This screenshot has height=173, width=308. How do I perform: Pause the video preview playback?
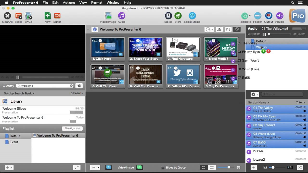18,77
